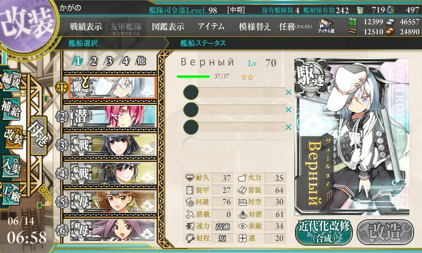
Task: Open the 補給 resupply icon
Action: click(11, 109)
